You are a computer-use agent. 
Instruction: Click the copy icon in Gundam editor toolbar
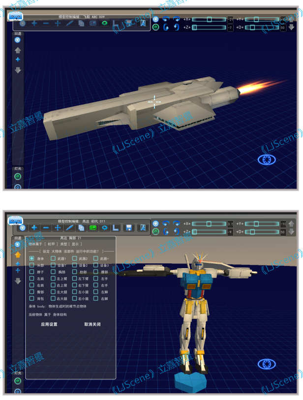[81, 228]
